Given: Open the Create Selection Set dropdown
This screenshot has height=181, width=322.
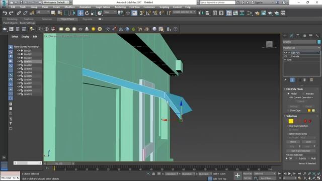Looking at the screenshot, I should click(184, 12).
